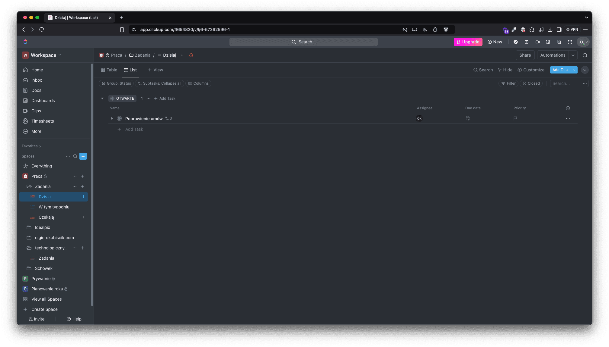Toggle the Closed tasks filter

pos(531,83)
